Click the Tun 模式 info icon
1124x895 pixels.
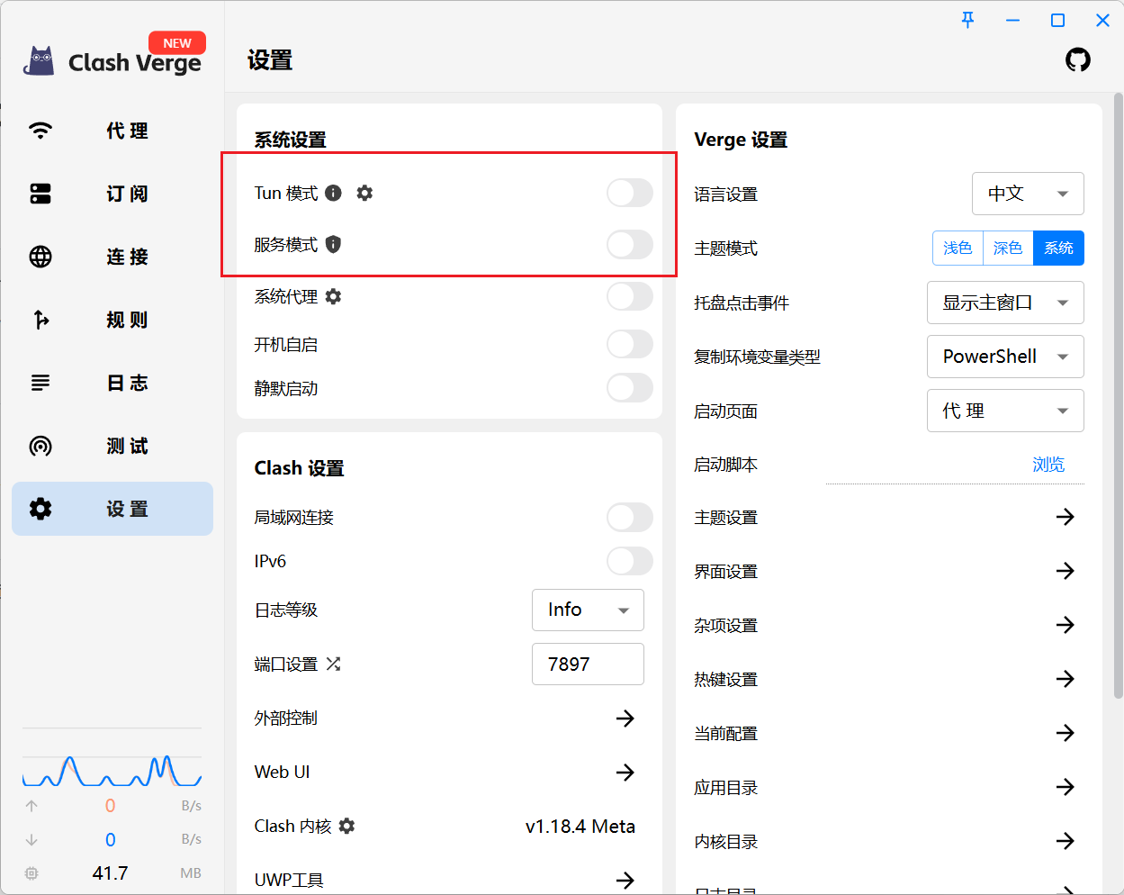333,193
